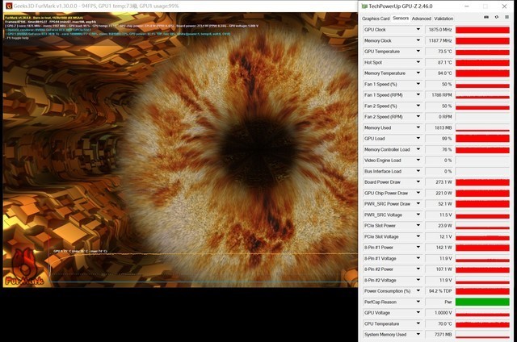Screen dimensions: 517x342
Task: Open the GPU Voltage sensor dropdown
Action: click(x=418, y=313)
